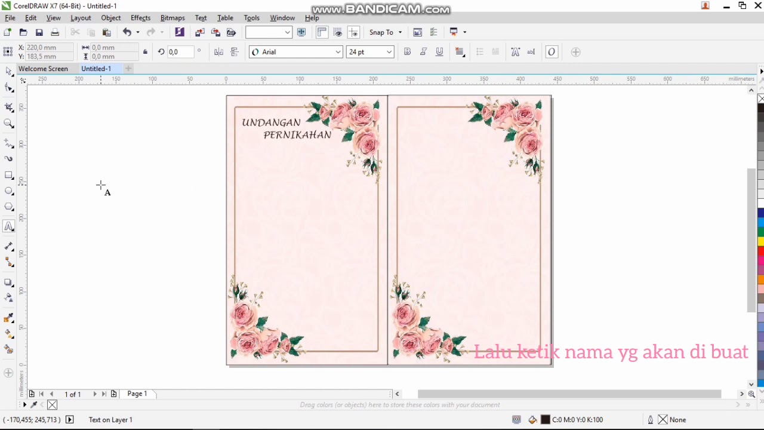
Task: Click quick customize plus on property bar
Action: [x=575, y=52]
